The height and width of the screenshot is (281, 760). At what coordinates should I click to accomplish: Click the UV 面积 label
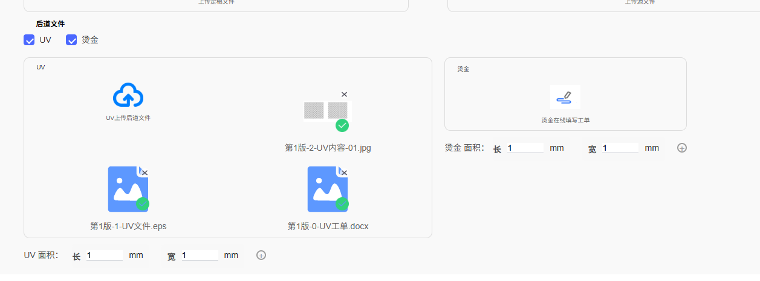[x=41, y=255]
